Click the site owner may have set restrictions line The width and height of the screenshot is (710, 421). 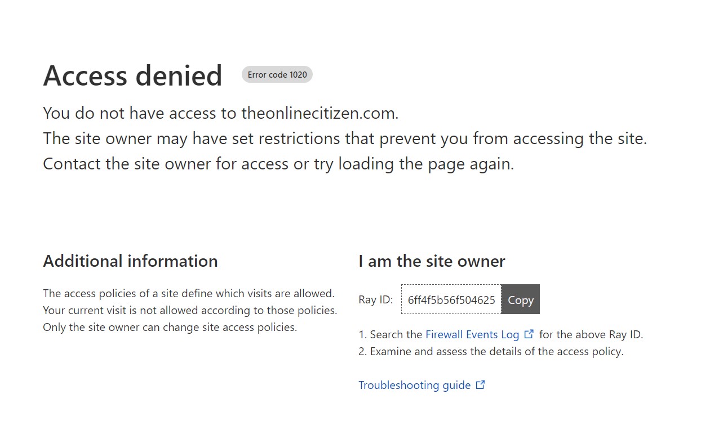click(x=345, y=138)
